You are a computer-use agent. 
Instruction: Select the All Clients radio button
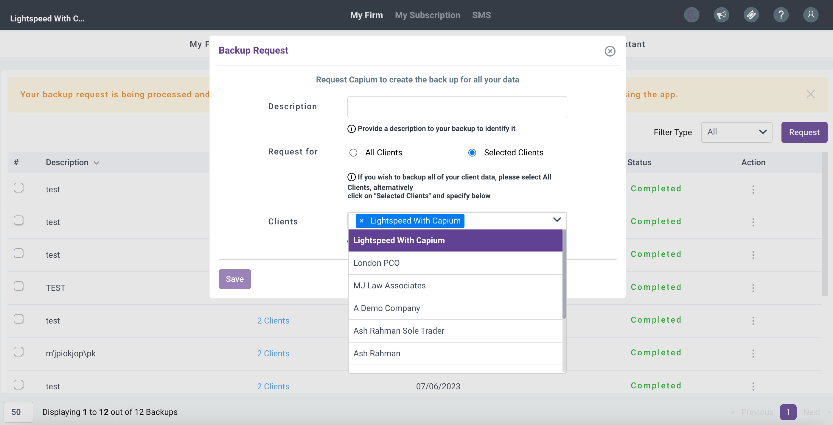point(353,153)
